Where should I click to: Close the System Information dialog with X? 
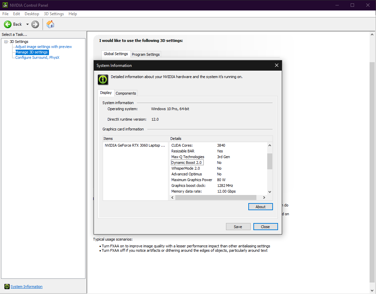tap(276, 66)
